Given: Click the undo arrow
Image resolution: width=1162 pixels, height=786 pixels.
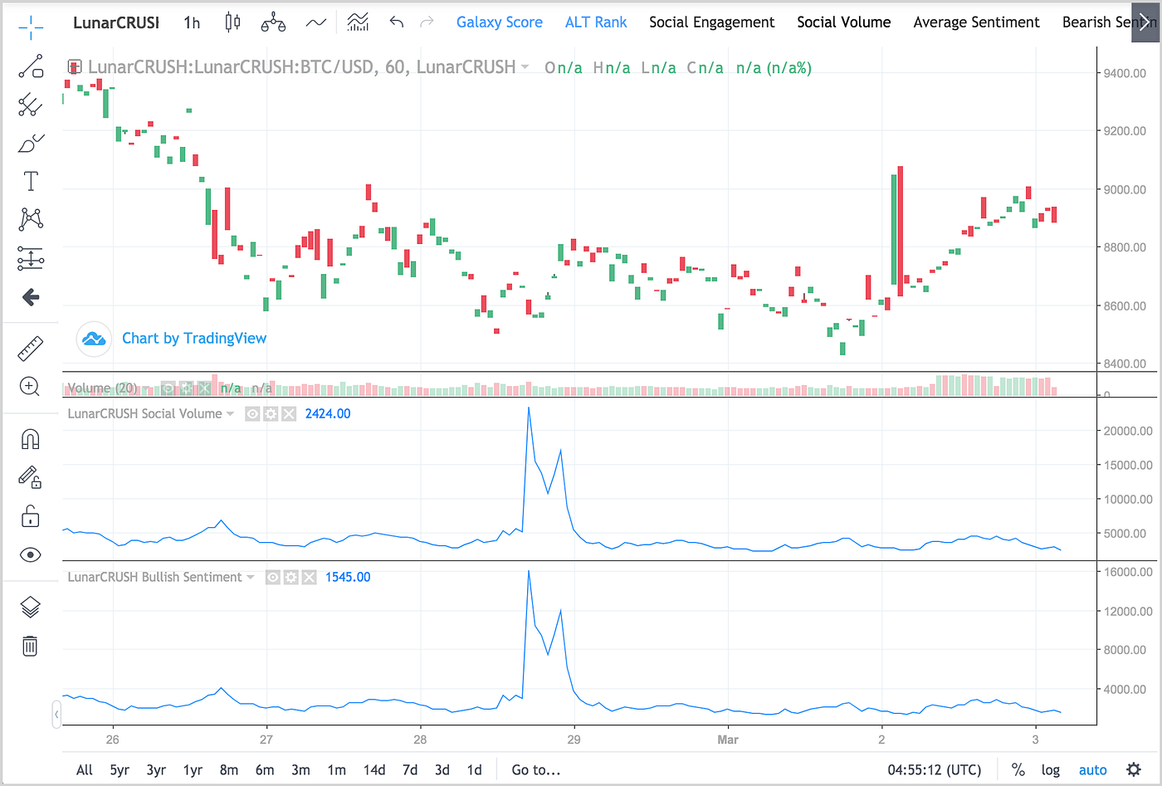Looking at the screenshot, I should (x=397, y=22).
